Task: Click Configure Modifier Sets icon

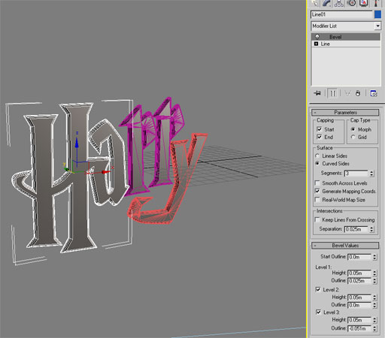Action: pyautogui.click(x=374, y=93)
